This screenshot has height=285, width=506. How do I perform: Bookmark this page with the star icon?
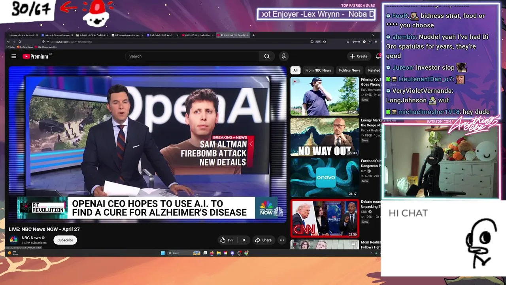(325, 42)
